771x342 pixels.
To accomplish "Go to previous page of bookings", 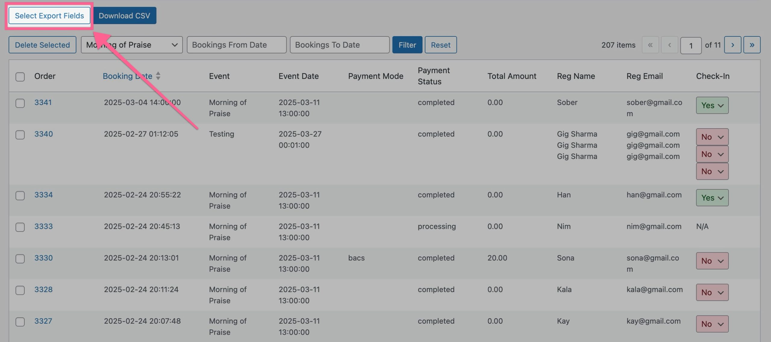I will click(x=670, y=45).
